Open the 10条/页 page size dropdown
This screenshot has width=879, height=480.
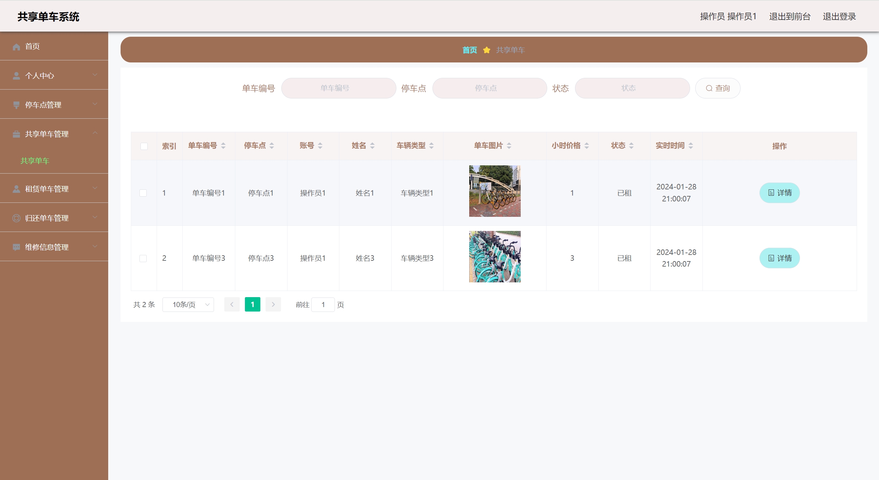pyautogui.click(x=188, y=305)
